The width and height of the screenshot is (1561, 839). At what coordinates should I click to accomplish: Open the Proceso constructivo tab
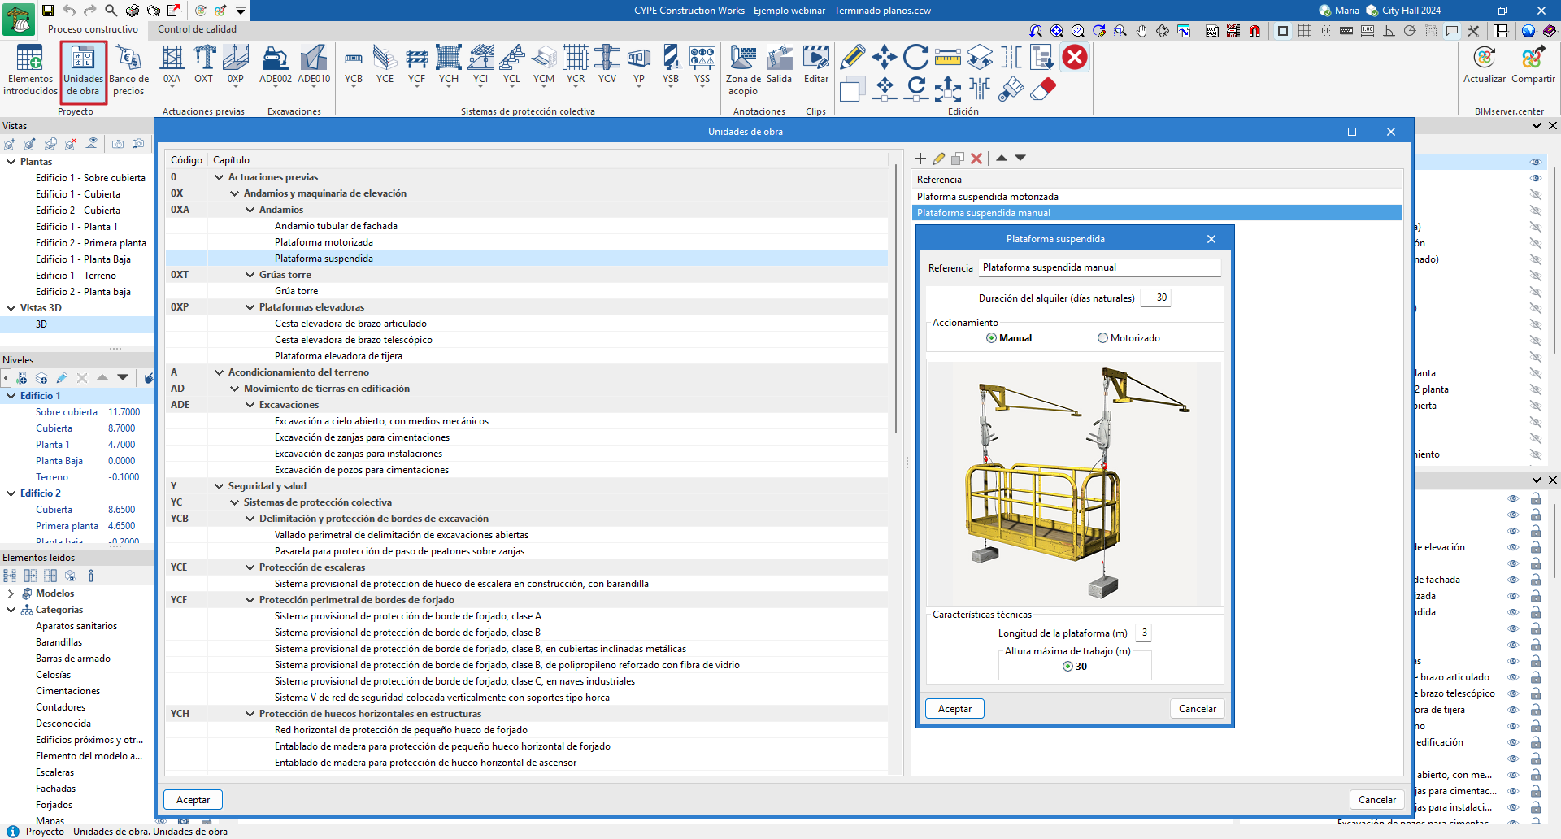pyautogui.click(x=93, y=29)
